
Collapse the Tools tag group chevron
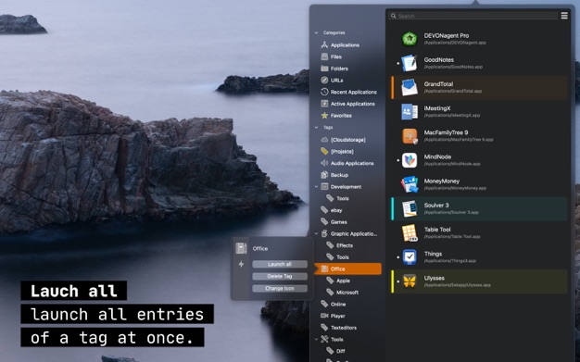coord(316,339)
